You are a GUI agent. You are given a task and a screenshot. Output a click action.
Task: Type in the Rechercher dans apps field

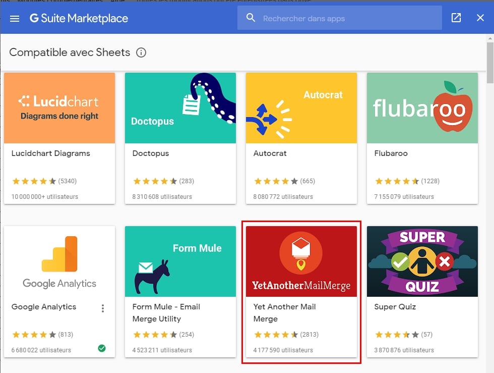[343, 19]
